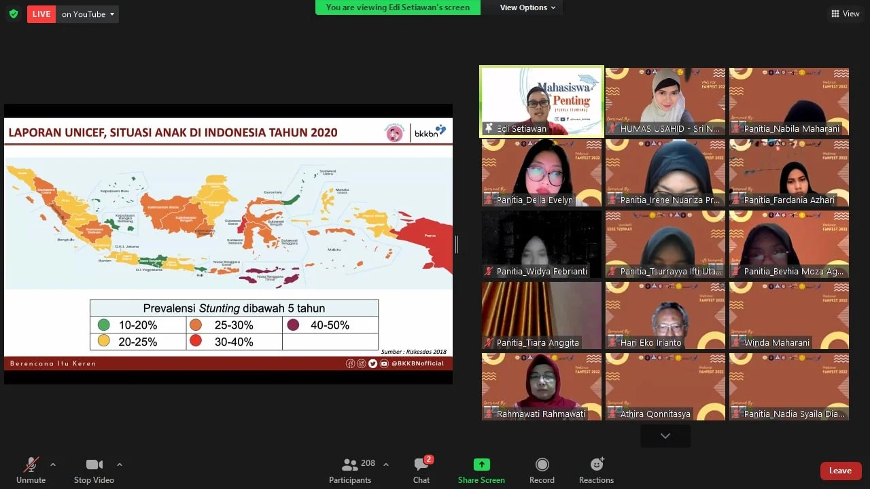The width and height of the screenshot is (870, 489).
Task: Click the red 30-40% legend swatch
Action: (196, 342)
